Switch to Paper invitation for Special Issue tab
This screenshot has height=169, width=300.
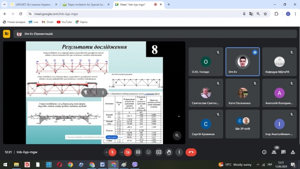point(86,4)
